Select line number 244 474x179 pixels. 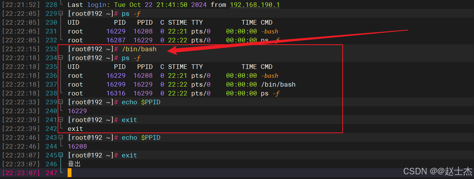click(51, 147)
